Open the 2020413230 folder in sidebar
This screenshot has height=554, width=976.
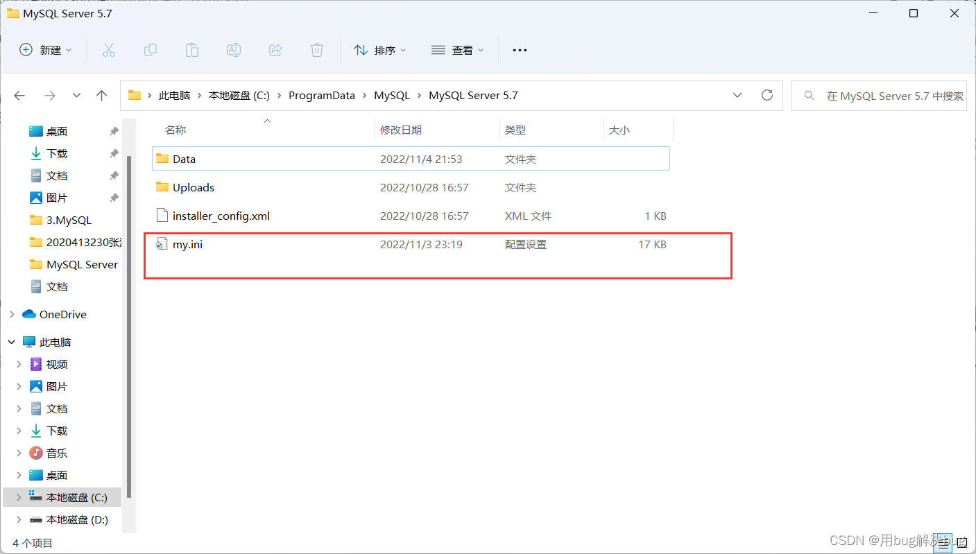(75, 242)
